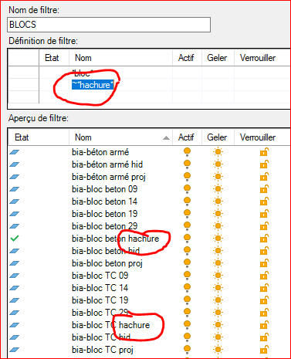Click the Geler header in filter preview

[217, 137]
